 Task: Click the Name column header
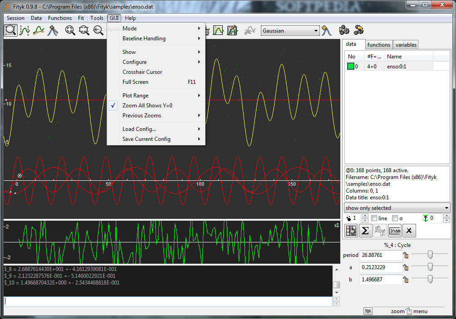(409, 57)
